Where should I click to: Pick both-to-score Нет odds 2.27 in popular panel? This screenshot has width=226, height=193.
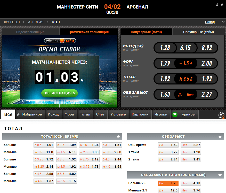207,94
